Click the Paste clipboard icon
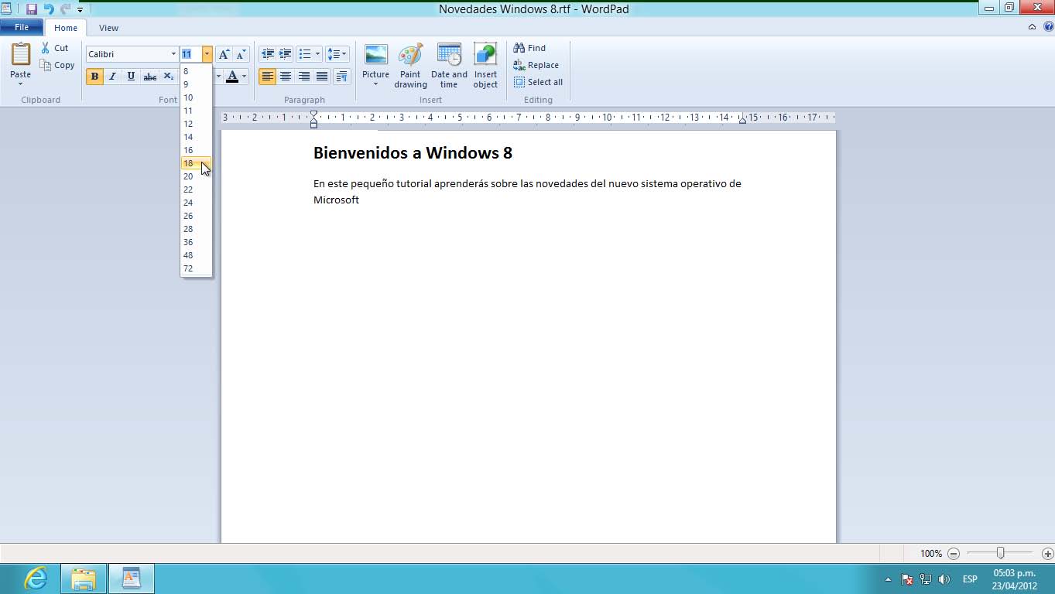This screenshot has width=1055, height=594. point(21,56)
